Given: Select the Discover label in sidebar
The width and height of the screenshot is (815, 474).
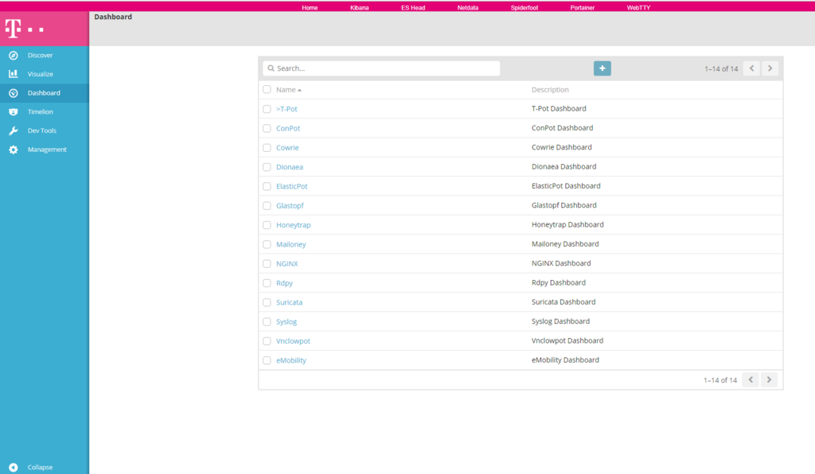Looking at the screenshot, I should click(40, 55).
